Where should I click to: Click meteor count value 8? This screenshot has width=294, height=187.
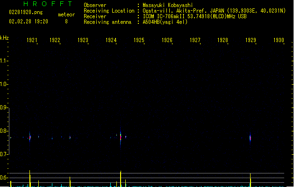point(66,22)
